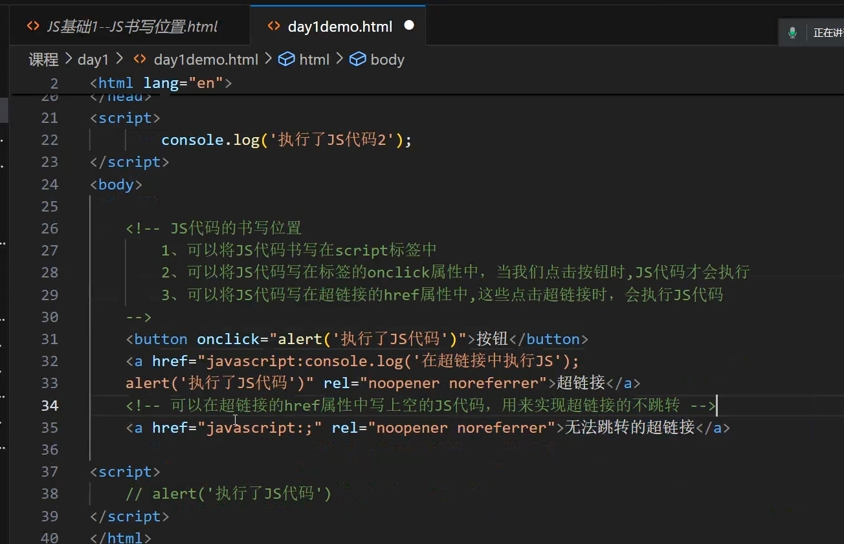The image size is (844, 544).
Task: Click the comment about 空的JS代码 on line 34
Action: pyautogui.click(x=421, y=406)
